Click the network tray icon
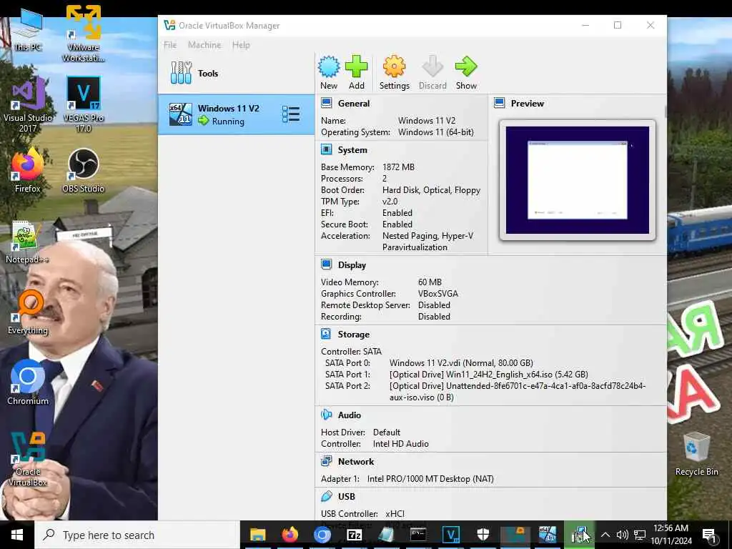 pyautogui.click(x=640, y=535)
